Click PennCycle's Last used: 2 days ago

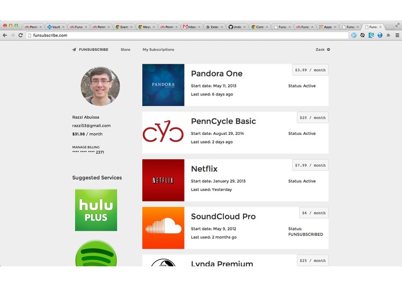click(212, 142)
